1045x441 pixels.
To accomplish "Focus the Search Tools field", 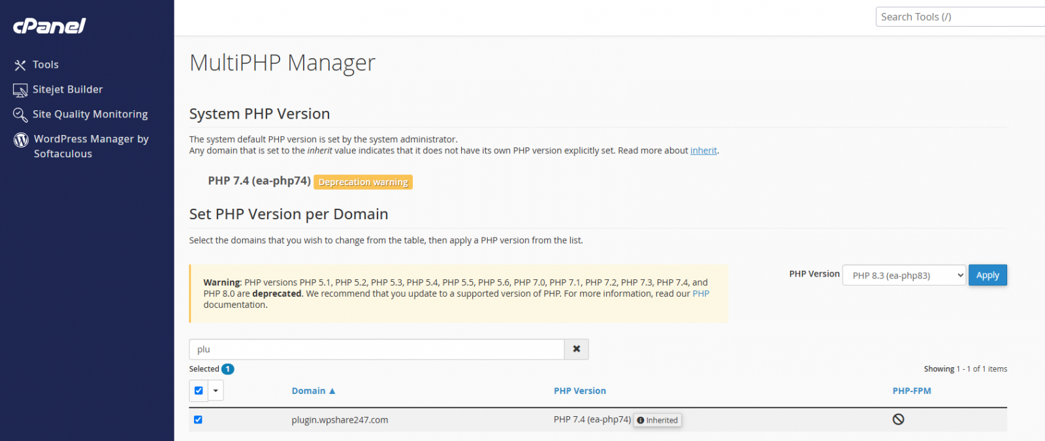I will (x=959, y=17).
